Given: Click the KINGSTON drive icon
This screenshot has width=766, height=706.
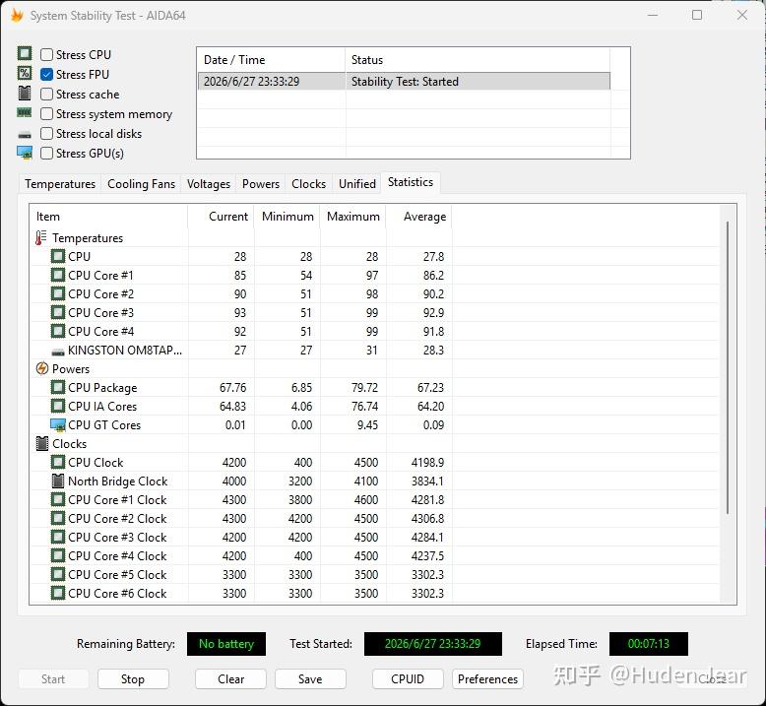Looking at the screenshot, I should (58, 352).
